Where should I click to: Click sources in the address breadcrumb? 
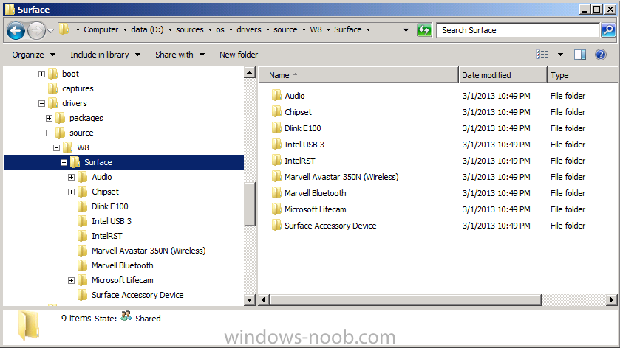click(190, 29)
